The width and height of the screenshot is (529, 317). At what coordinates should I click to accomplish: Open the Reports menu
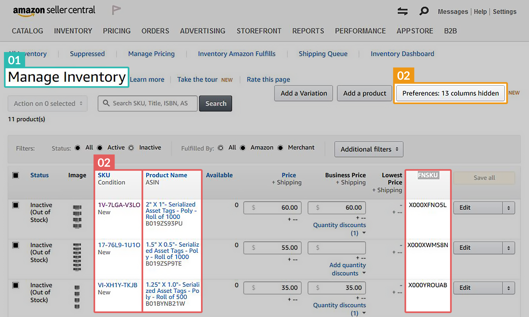click(308, 31)
